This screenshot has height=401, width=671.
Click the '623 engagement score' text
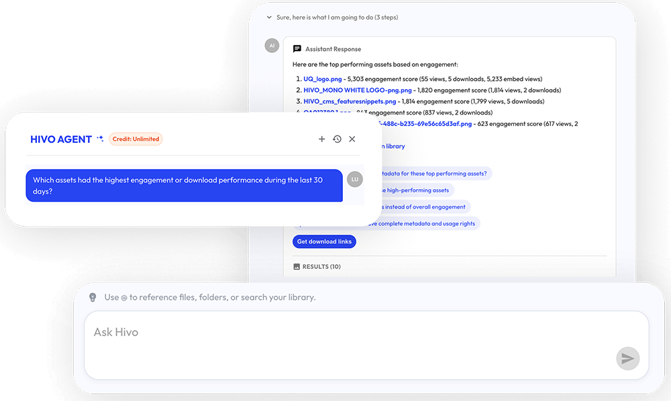click(510, 124)
